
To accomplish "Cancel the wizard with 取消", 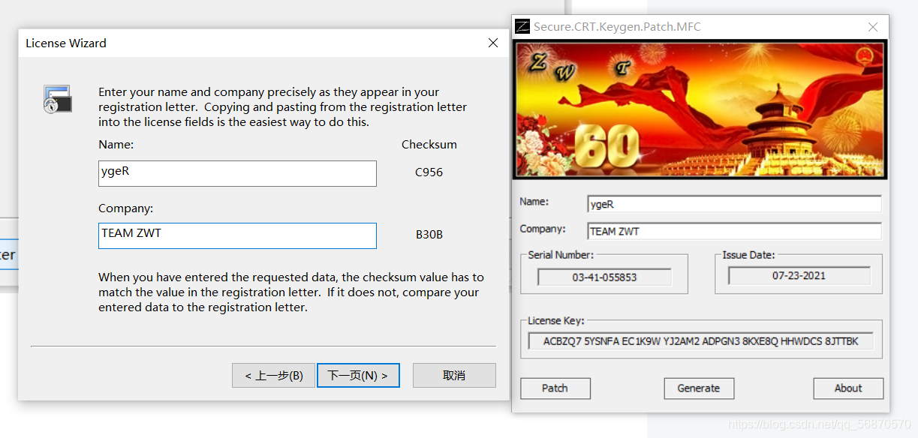I will [x=454, y=376].
